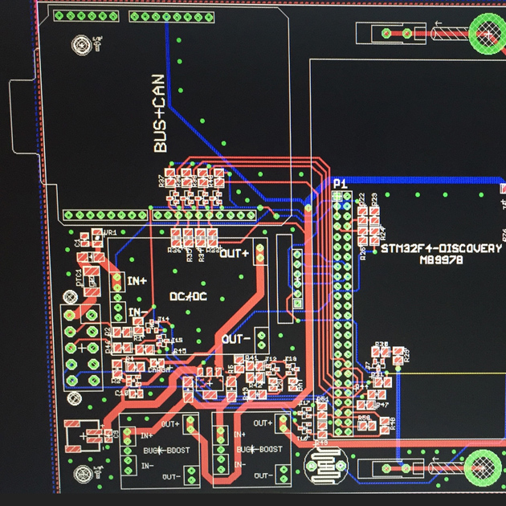Select the MB997B text under STM32F4-DISCOVERY
The image size is (506, 506).
tap(441, 259)
